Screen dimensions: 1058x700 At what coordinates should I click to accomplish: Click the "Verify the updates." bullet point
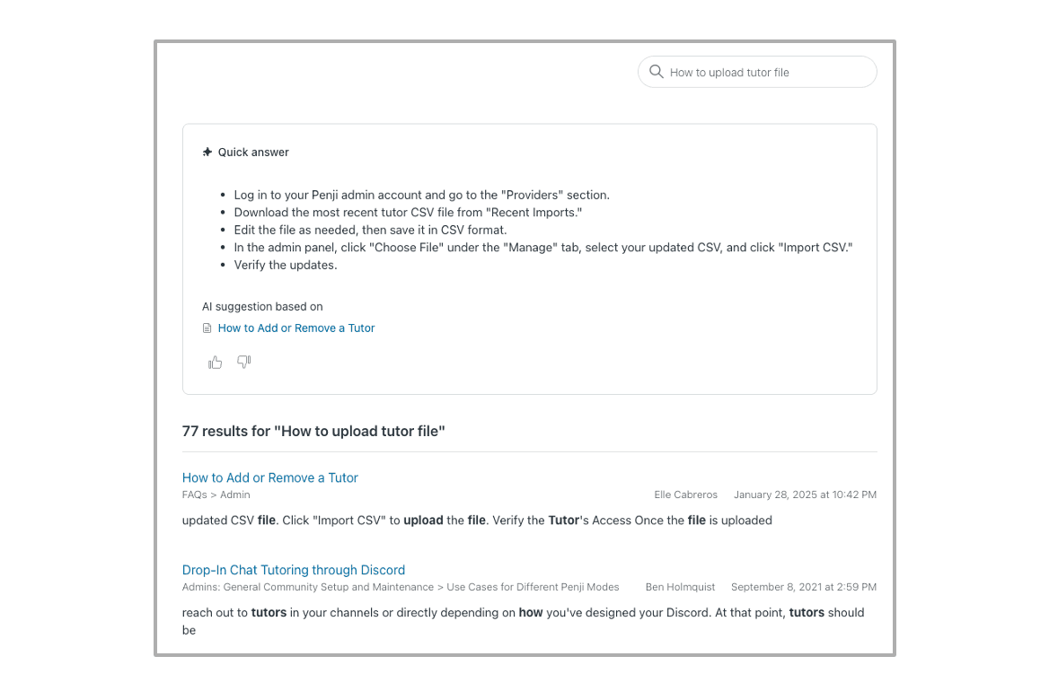(x=286, y=265)
